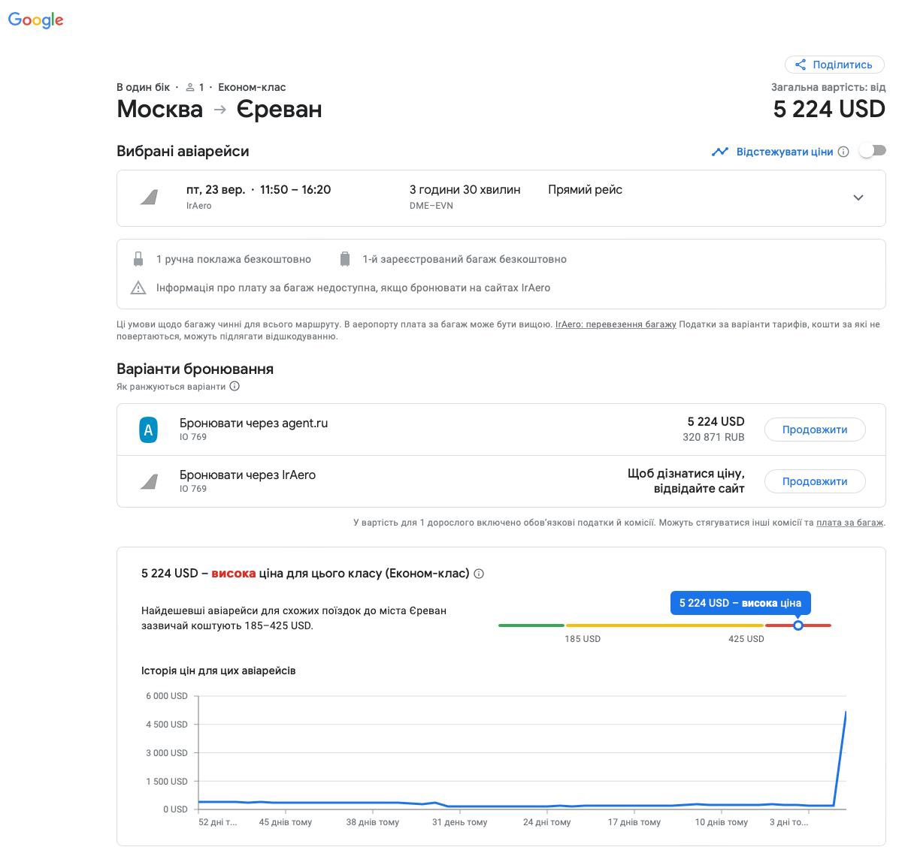Click the 5 224 USD висока ціна tooltip
The image size is (902, 859).
pos(740,603)
